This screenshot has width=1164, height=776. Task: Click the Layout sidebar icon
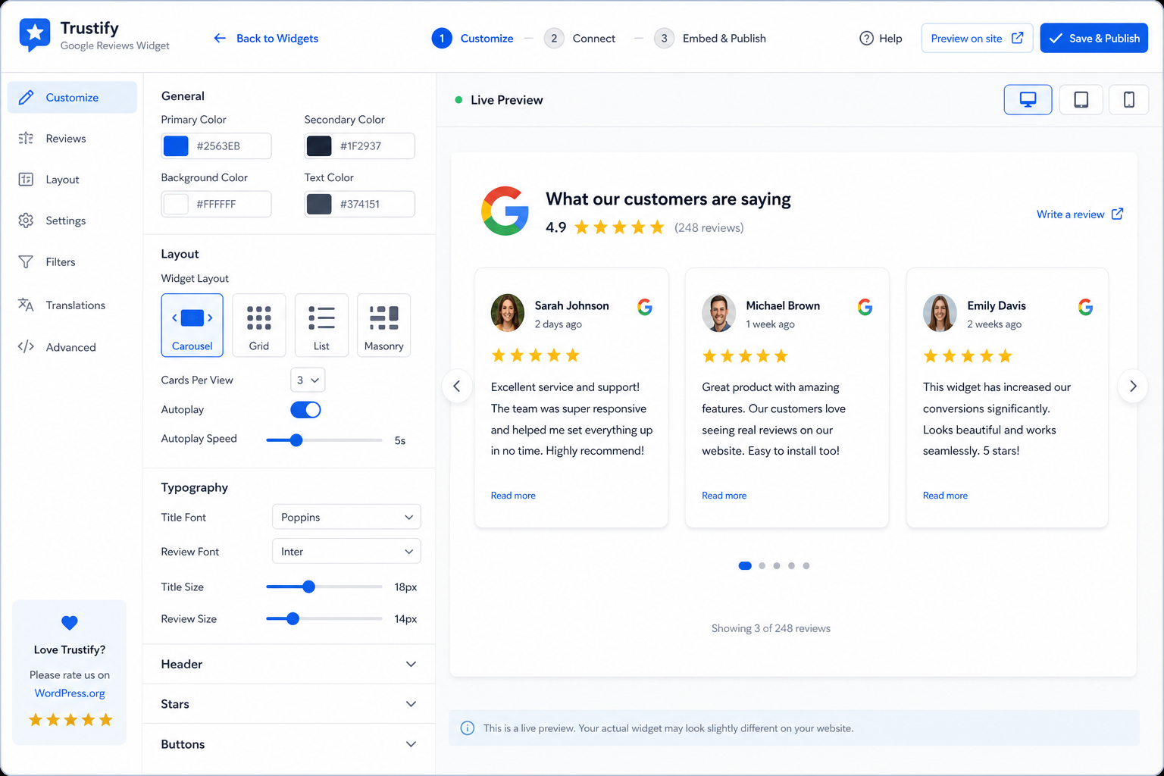26,180
